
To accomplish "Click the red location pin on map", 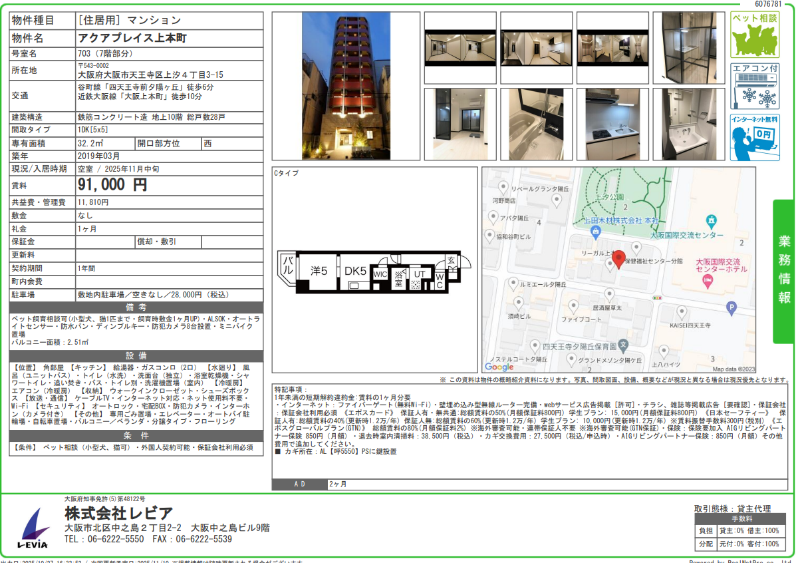I will point(618,260).
